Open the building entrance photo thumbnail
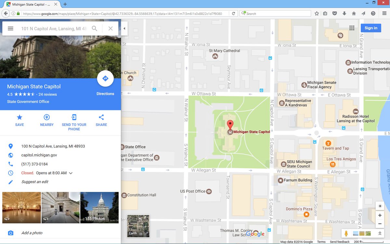This screenshot has height=244, width=390. pyautogui.click(x=60, y=208)
